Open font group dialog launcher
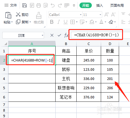 [x=116, y=27]
